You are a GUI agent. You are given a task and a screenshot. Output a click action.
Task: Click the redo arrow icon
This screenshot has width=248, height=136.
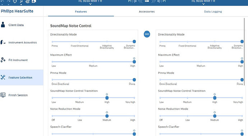[x=9, y=1]
